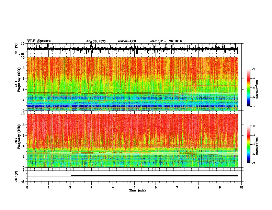Click the "8" kHz tick on ch.2 frequency axis
This screenshot has width=272, height=210.
pos(24,125)
